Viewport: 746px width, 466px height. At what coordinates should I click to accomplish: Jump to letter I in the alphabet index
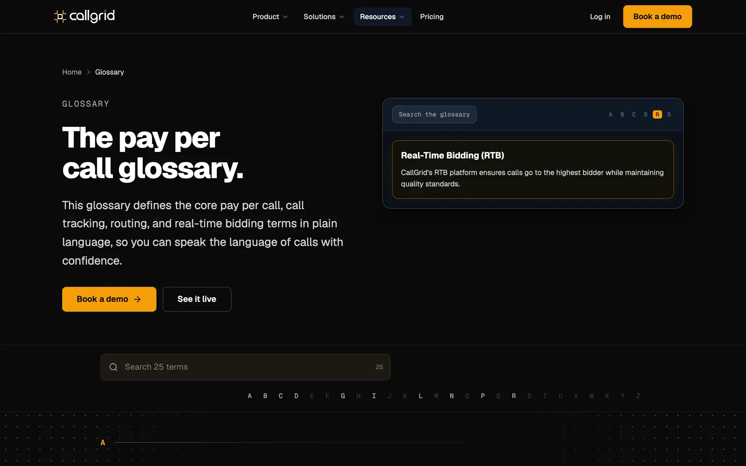point(374,396)
